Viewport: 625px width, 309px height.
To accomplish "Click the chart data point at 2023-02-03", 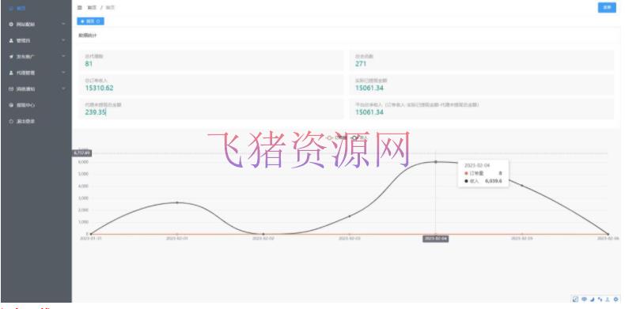I will point(350,217).
